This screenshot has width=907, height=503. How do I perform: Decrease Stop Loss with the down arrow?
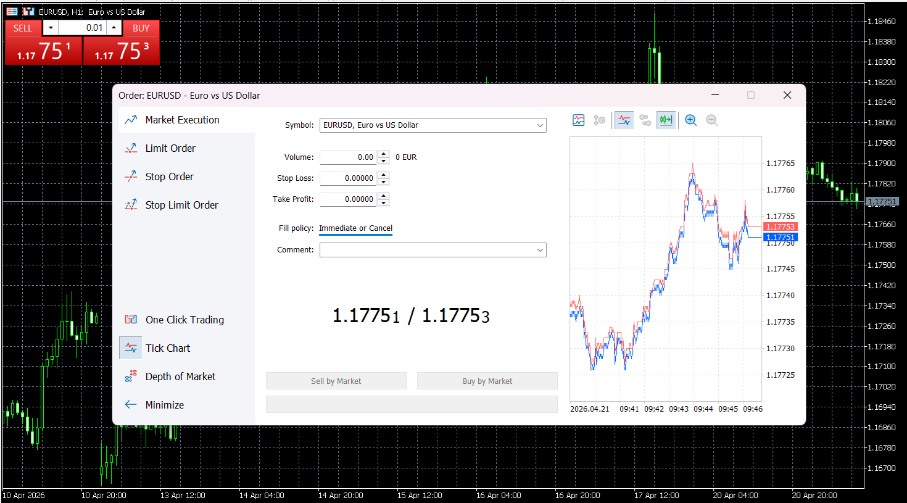[x=383, y=182]
